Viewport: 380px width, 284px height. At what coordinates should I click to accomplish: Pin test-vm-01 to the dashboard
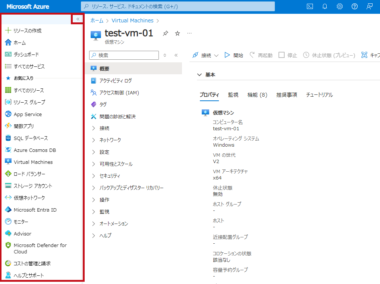tap(166, 34)
